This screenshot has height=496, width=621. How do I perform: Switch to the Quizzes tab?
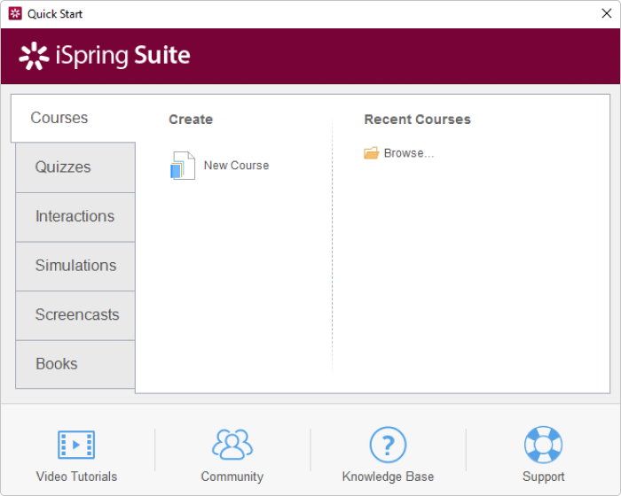click(x=75, y=167)
